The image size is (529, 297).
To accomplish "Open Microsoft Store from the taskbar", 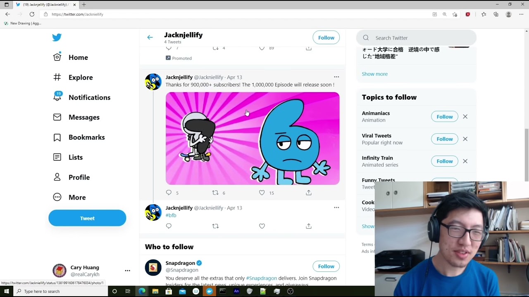I will pyautogui.click(x=169, y=291).
